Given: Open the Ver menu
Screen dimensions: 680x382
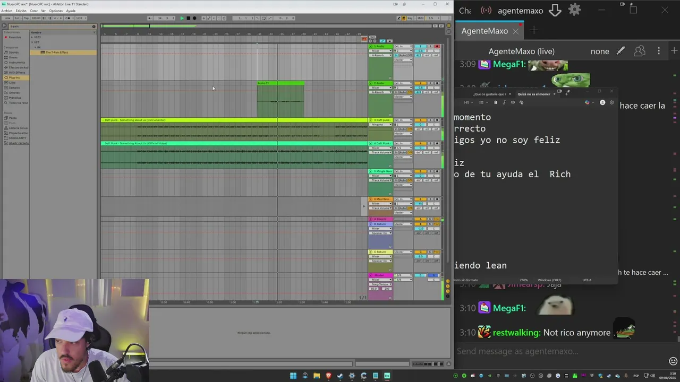Looking at the screenshot, I should [x=43, y=11].
